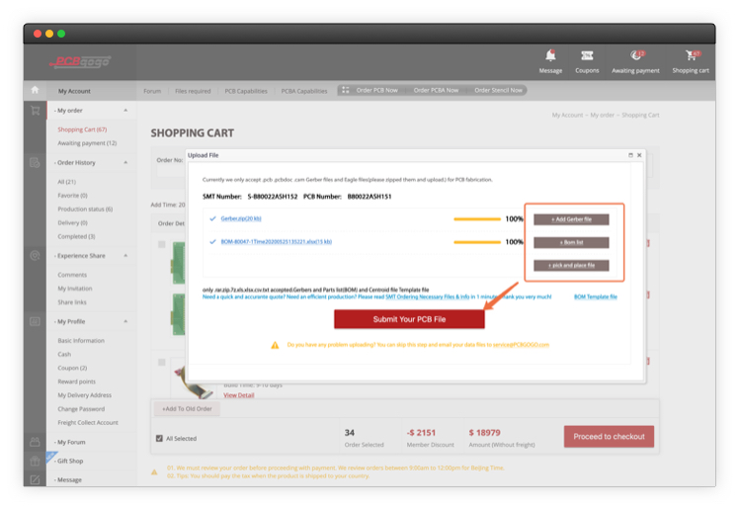Click the home icon in the sidebar strip

point(35,90)
